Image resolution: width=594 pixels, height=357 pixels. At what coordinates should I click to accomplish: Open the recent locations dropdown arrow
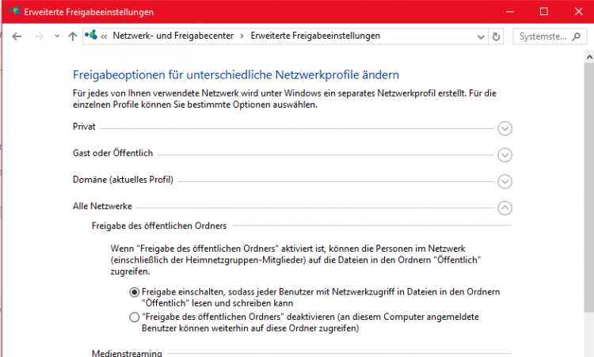[57, 36]
